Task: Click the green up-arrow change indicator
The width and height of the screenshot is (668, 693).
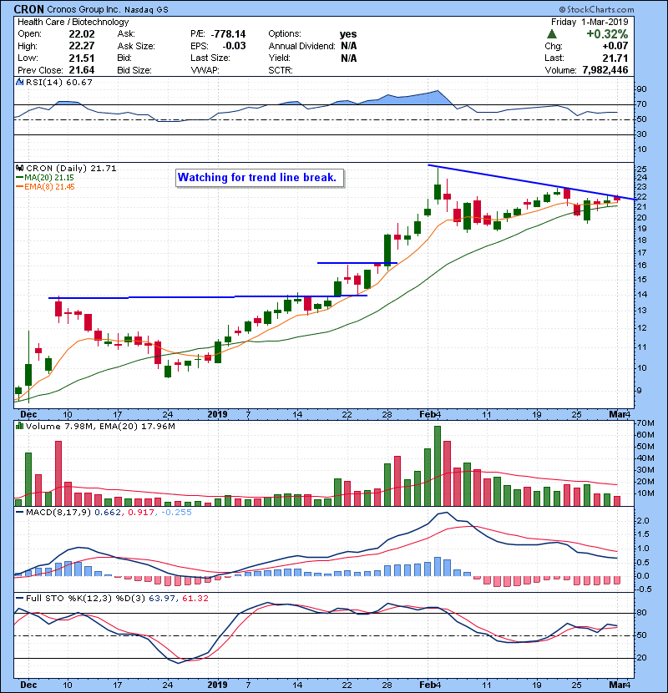Action: coord(551,34)
